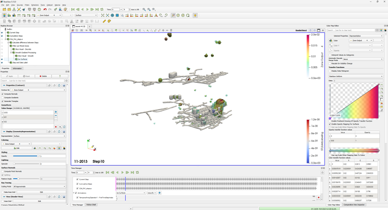The image size is (388, 210).
Task: Toggle visibility eye of Iso Surfaces
Action: pyautogui.click(x=2, y=59)
